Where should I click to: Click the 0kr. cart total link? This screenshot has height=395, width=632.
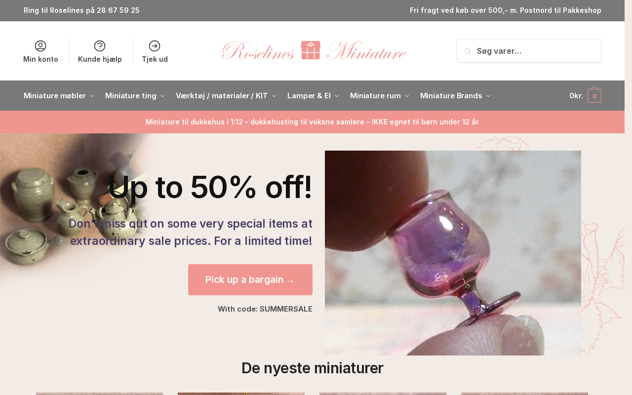point(576,96)
